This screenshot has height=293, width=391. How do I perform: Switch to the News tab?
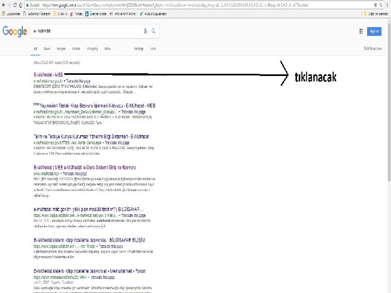point(47,49)
